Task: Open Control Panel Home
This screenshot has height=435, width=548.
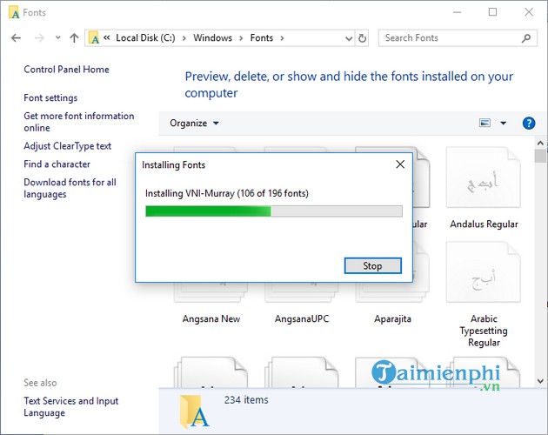Action: [x=66, y=70]
